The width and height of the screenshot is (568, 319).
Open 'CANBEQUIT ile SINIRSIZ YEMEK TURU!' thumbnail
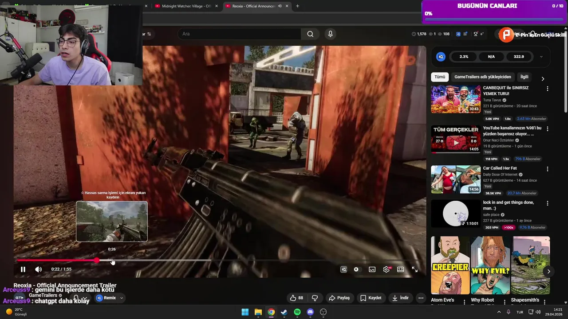[456, 99]
